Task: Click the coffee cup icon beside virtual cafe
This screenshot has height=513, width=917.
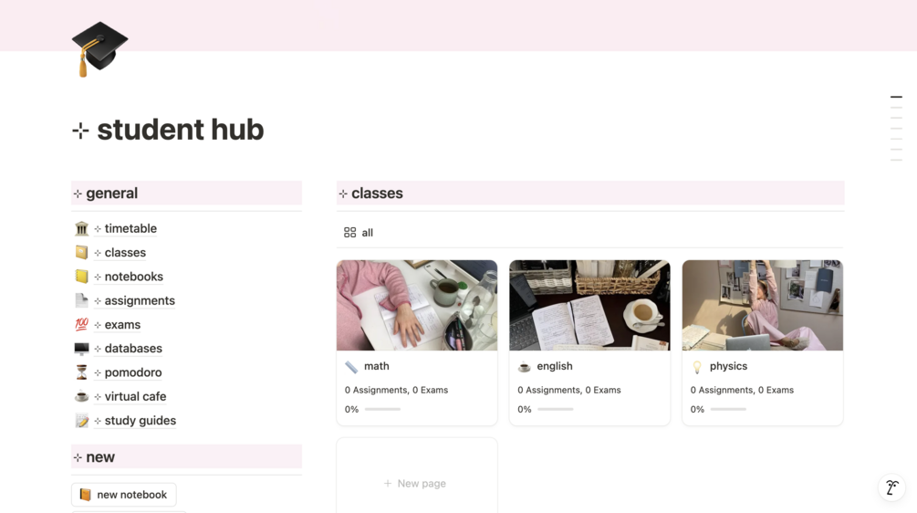Action: tap(81, 396)
